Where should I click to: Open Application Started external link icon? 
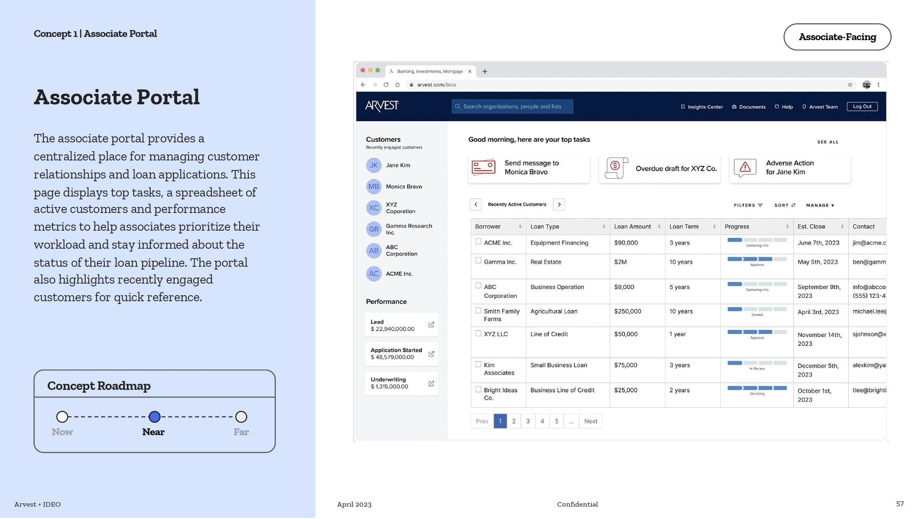tap(431, 354)
